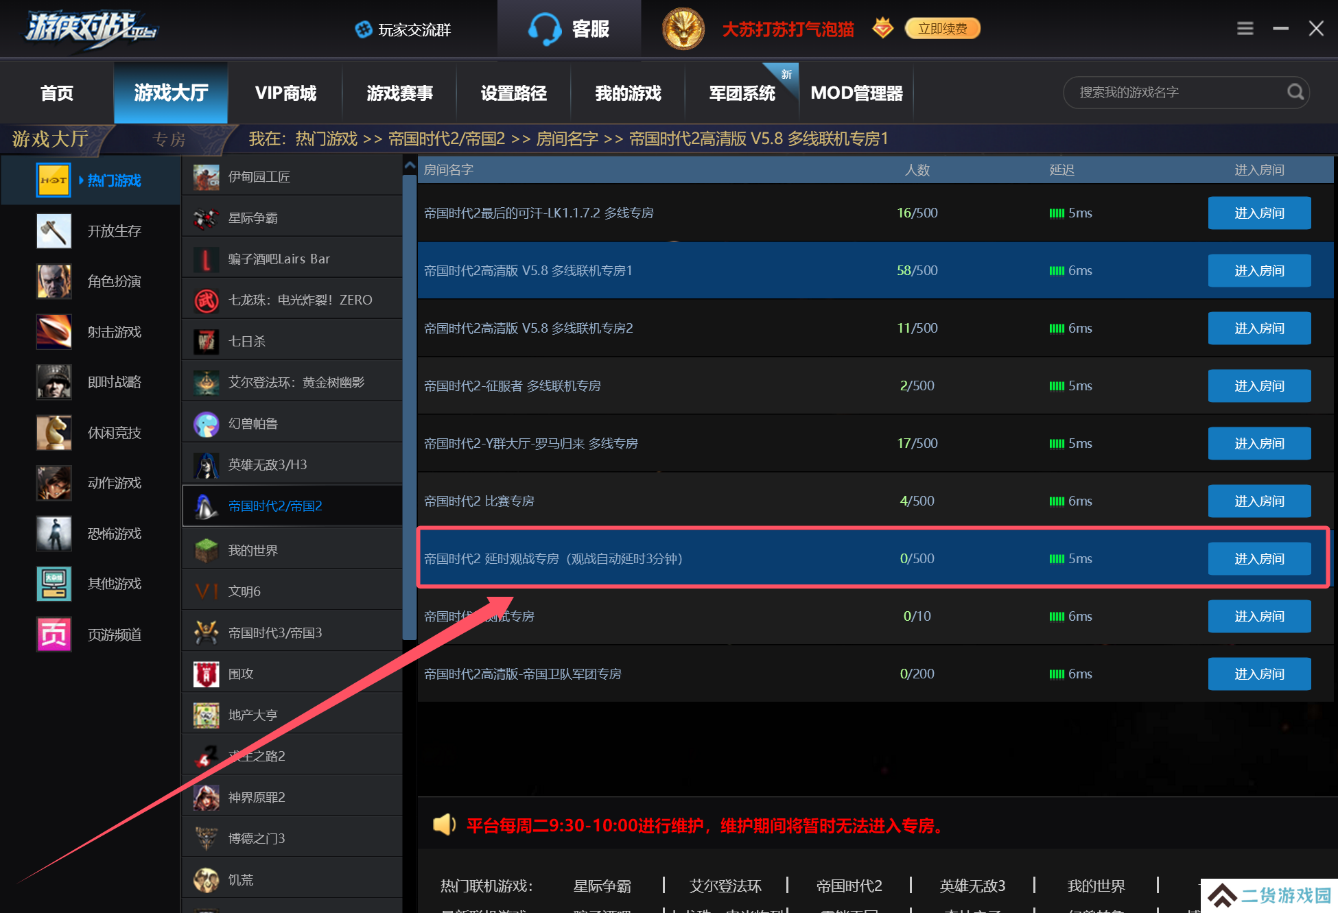
Task: Select the 角色扮演 category icon
Action: point(54,281)
